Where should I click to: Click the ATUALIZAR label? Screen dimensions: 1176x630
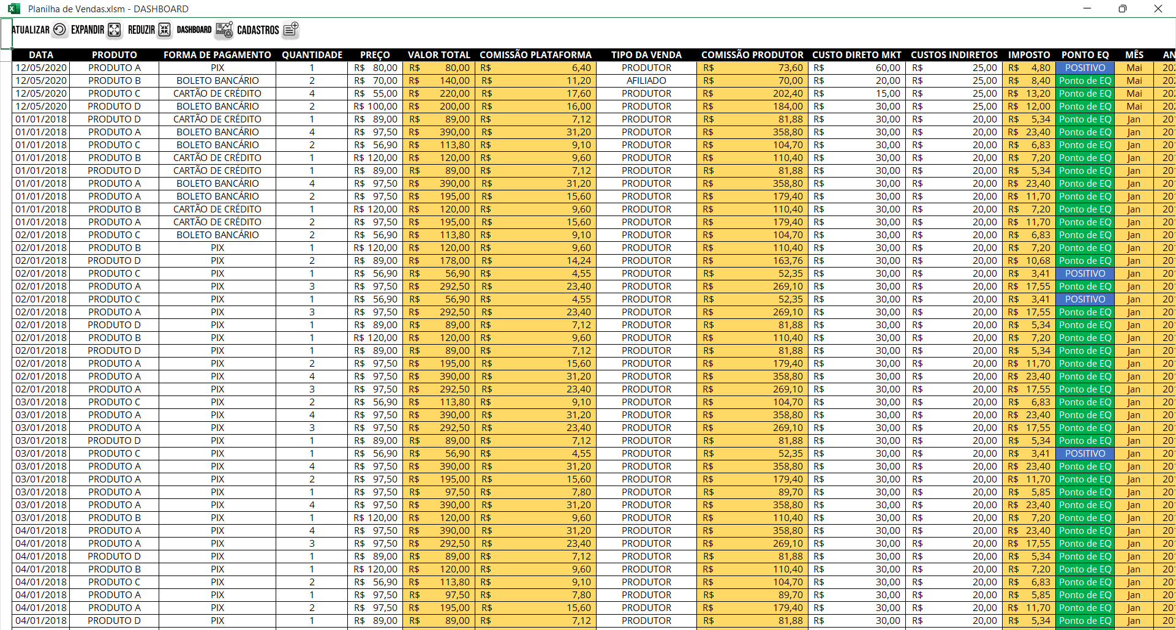(x=31, y=30)
